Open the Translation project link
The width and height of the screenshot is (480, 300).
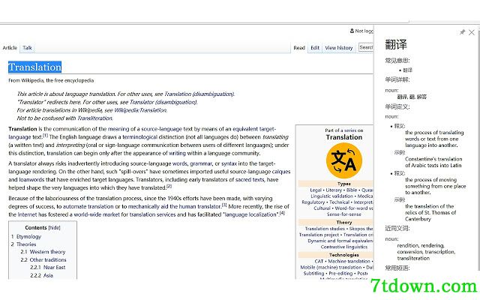pyautogui.click(x=319, y=235)
